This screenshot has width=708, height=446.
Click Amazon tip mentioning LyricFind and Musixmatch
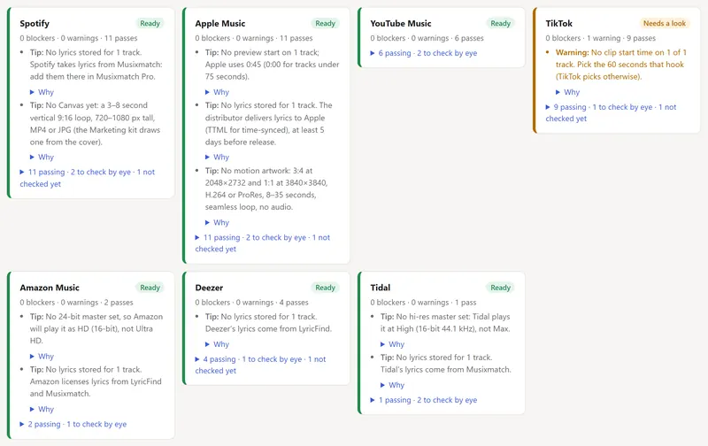coord(96,381)
